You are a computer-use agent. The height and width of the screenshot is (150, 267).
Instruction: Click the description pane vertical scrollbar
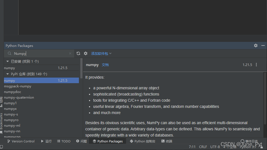point(265,98)
